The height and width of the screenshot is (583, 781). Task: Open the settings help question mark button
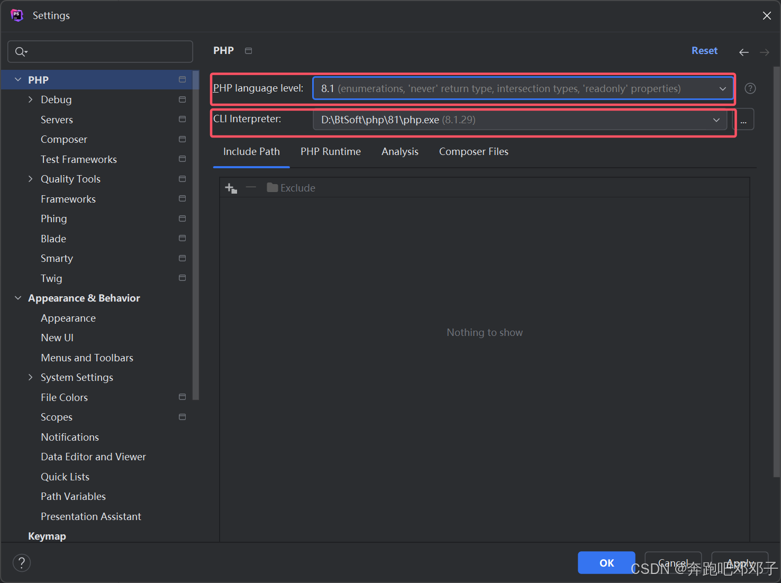pos(22,563)
